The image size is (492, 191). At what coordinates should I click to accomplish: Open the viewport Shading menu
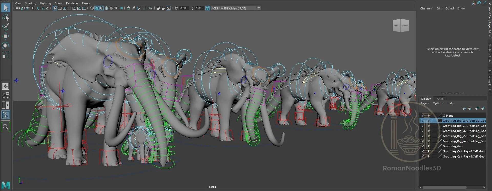(30, 3)
